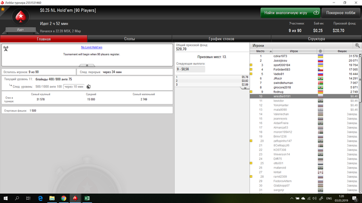Viewport: 362px width, 203px height.
Task: Open Excel from taskbar
Action: (87, 198)
